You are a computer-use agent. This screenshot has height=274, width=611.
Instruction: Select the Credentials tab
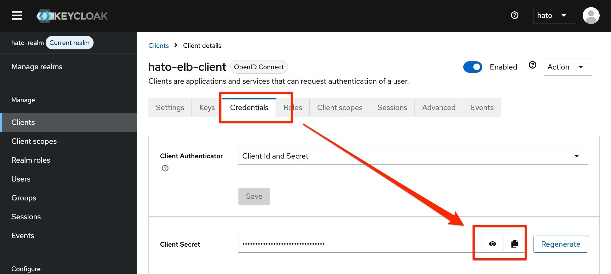249,108
